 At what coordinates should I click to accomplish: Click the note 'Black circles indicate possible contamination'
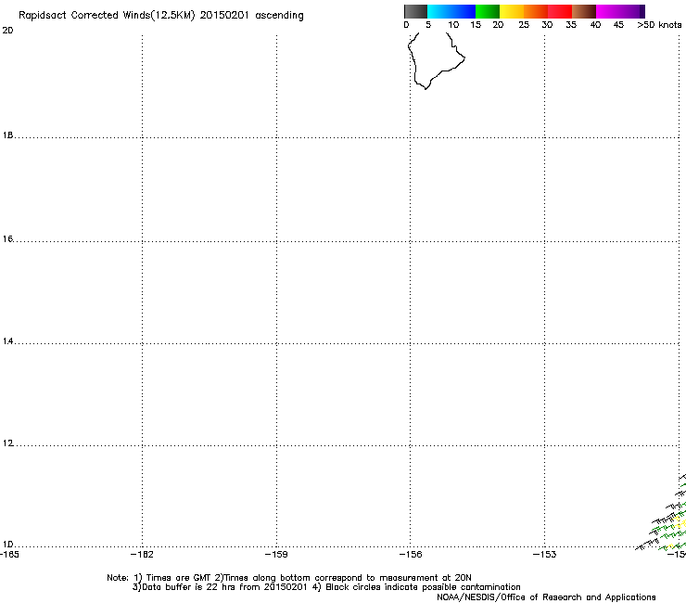pos(423,587)
